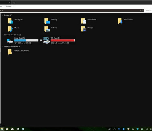
Task: Click the SD Card (D:) red usage bar
Action: (x=63, y=41)
